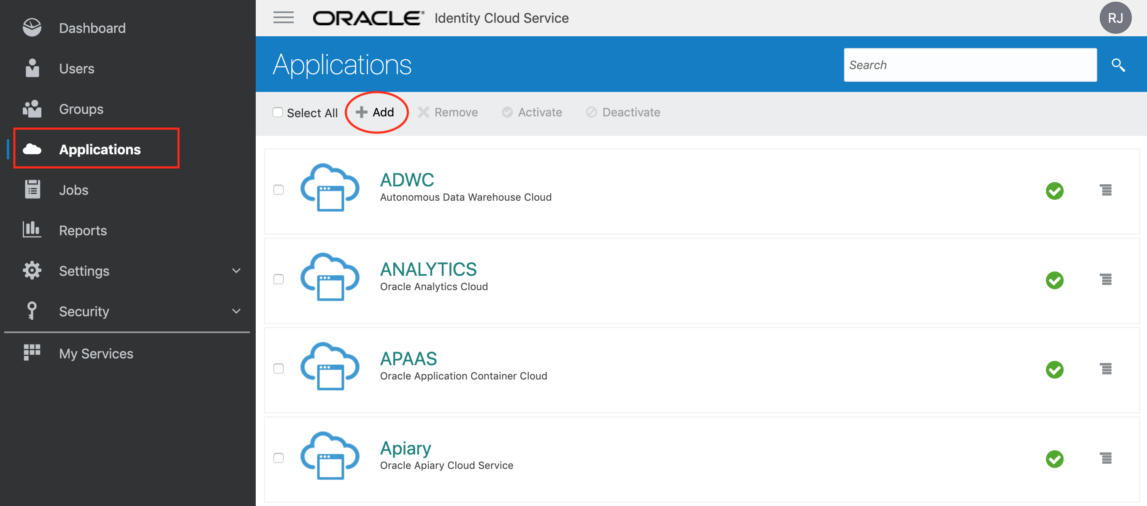This screenshot has width=1147, height=506.
Task: Expand the Security chevron
Action: point(236,311)
